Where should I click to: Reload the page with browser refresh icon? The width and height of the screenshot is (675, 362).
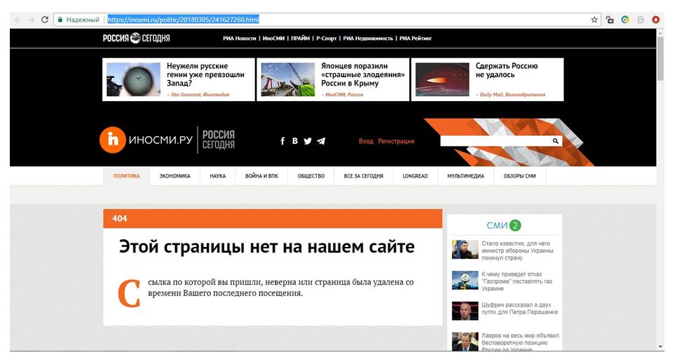(x=44, y=20)
